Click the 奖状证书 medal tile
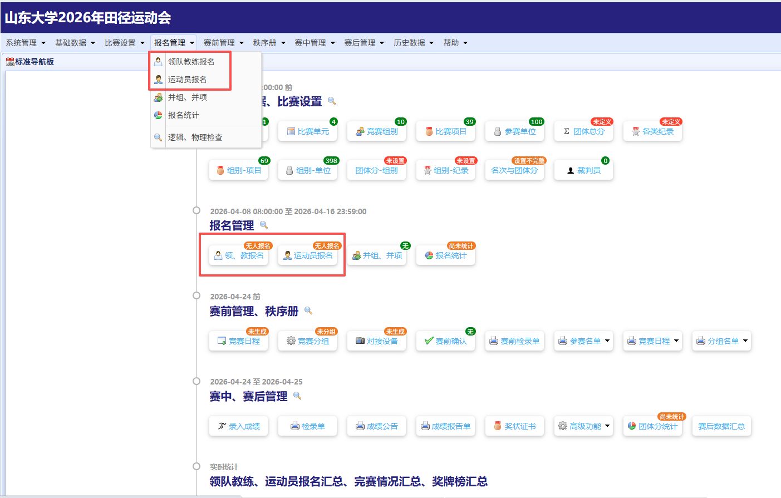Viewport: 781px width, 498px height. tap(514, 426)
